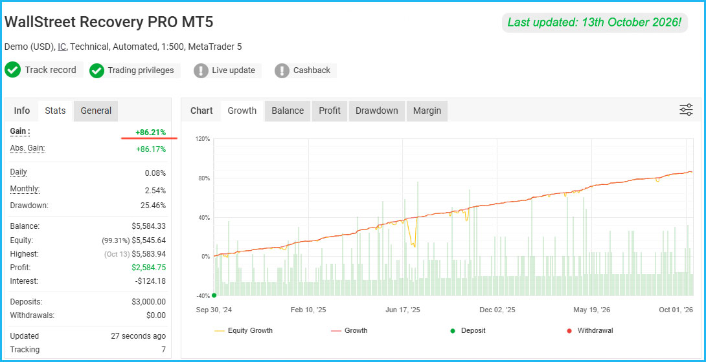Open the chart settings sliders icon
Screen dimensions: 706x362
click(x=686, y=110)
